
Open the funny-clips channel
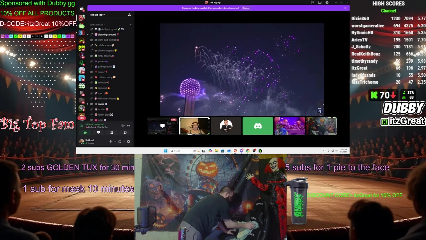pyautogui.click(x=110, y=115)
